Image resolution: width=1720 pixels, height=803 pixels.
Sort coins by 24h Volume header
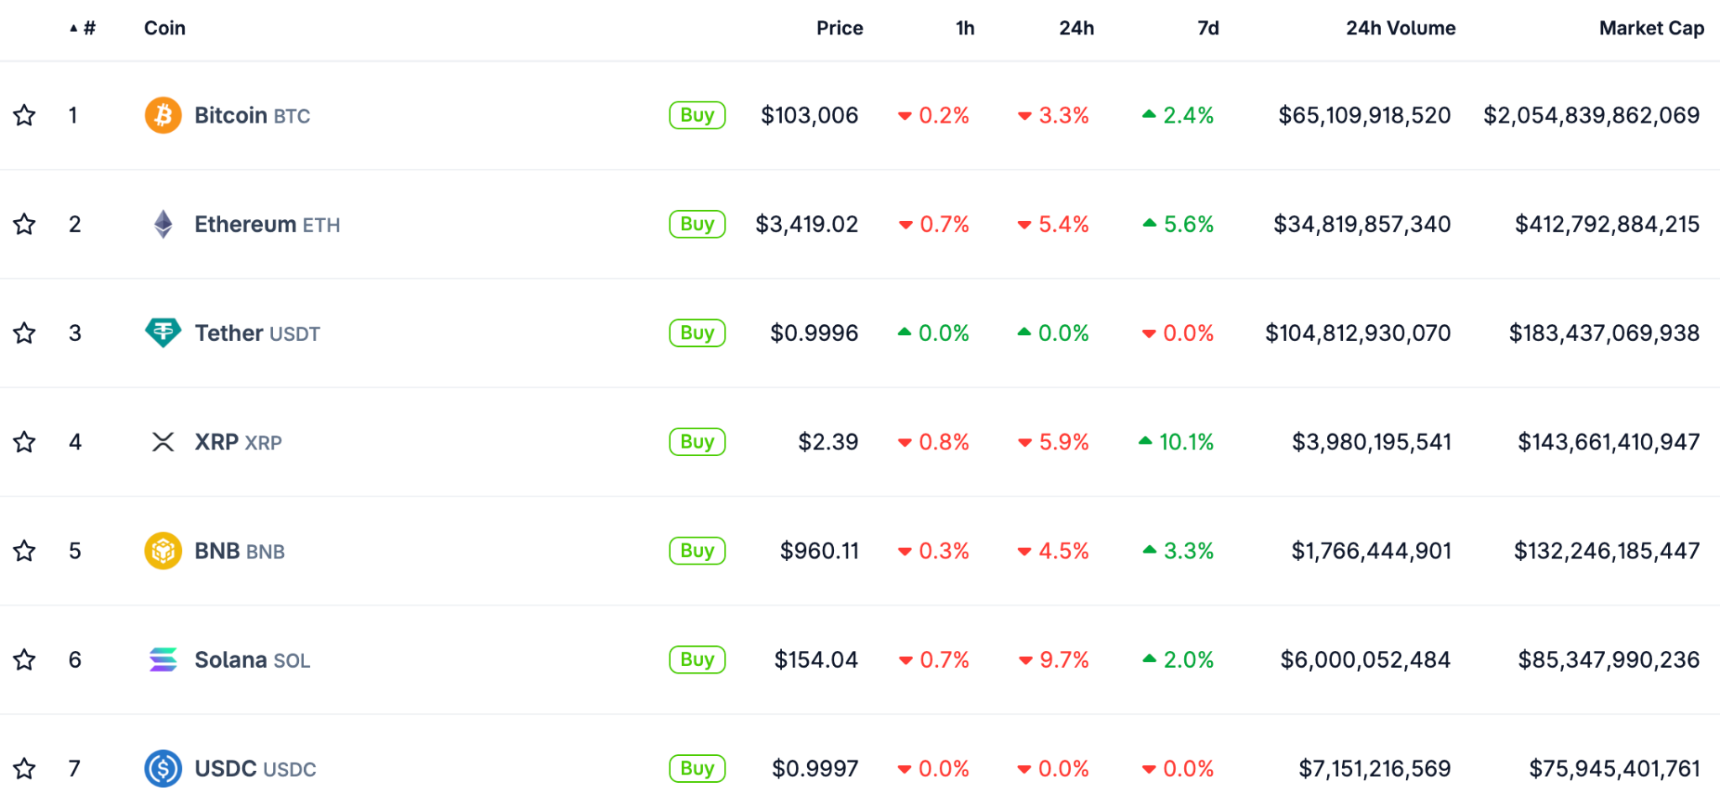click(x=1400, y=29)
